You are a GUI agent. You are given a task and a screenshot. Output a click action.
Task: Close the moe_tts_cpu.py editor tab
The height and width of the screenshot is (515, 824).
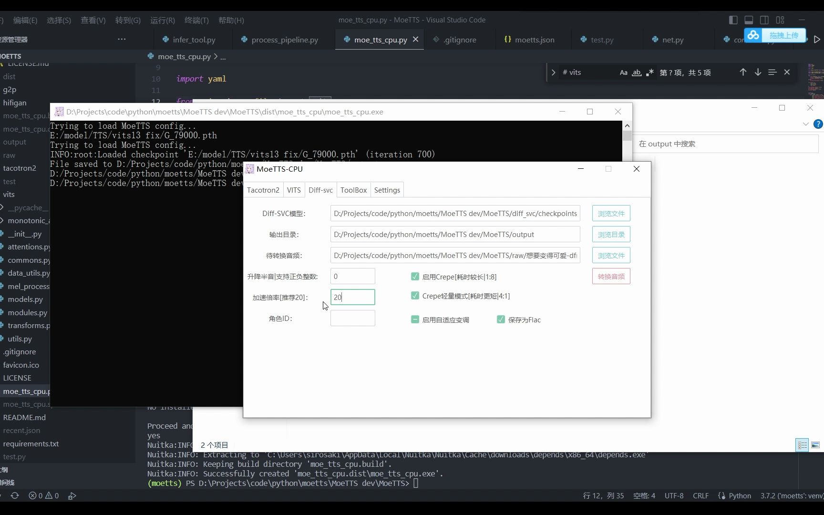tap(415, 40)
